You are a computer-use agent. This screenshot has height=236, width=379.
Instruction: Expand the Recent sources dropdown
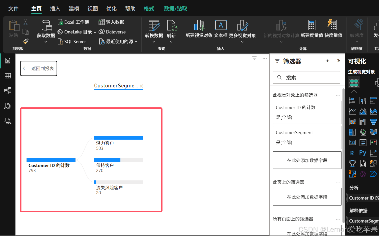point(136,42)
